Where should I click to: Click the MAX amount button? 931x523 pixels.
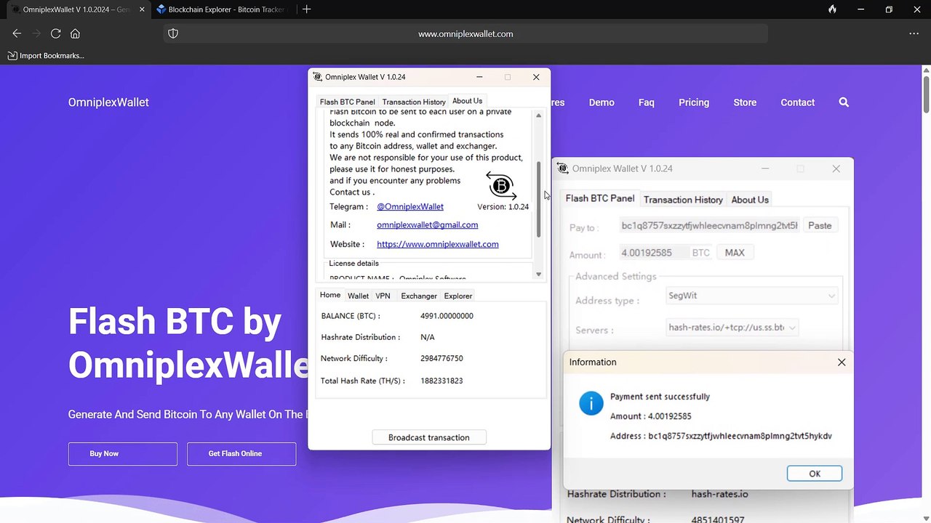[x=735, y=253]
